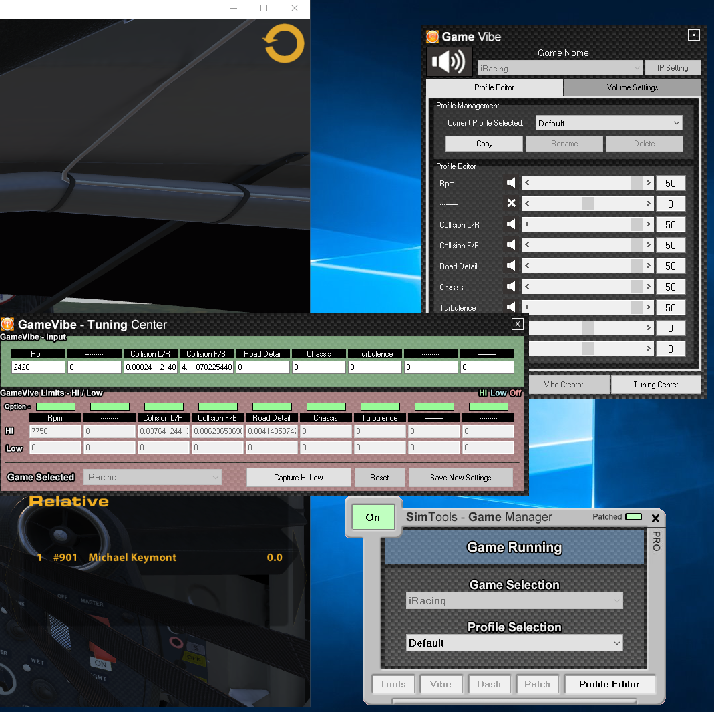Toggle the Patched indicator in SimTools
Screen dimensions: 714x712
click(633, 517)
